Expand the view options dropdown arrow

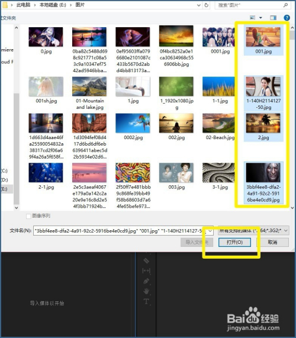tap(260, 18)
